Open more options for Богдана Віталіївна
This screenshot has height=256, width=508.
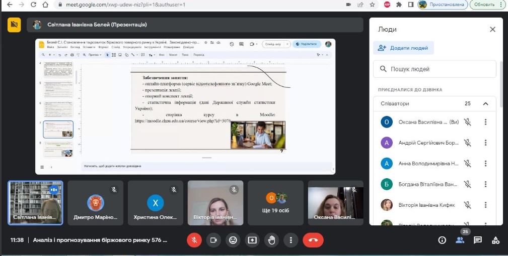coord(485,184)
